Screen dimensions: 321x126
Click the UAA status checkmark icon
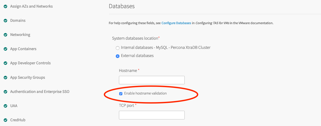[5, 106]
